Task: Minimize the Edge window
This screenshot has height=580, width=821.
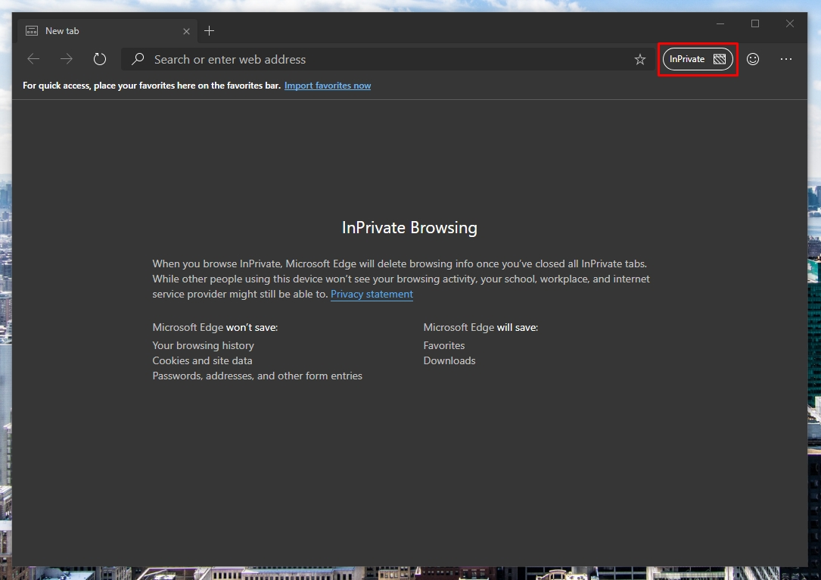Action: [720, 24]
